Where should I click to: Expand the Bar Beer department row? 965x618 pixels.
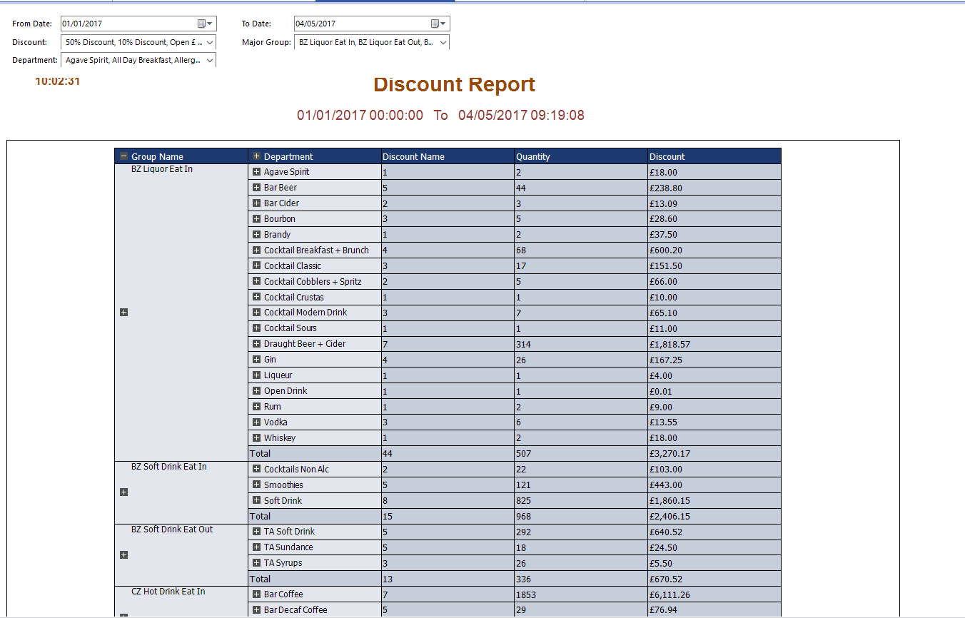[256, 187]
